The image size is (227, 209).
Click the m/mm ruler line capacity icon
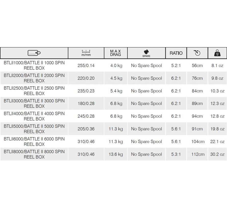click(86, 53)
